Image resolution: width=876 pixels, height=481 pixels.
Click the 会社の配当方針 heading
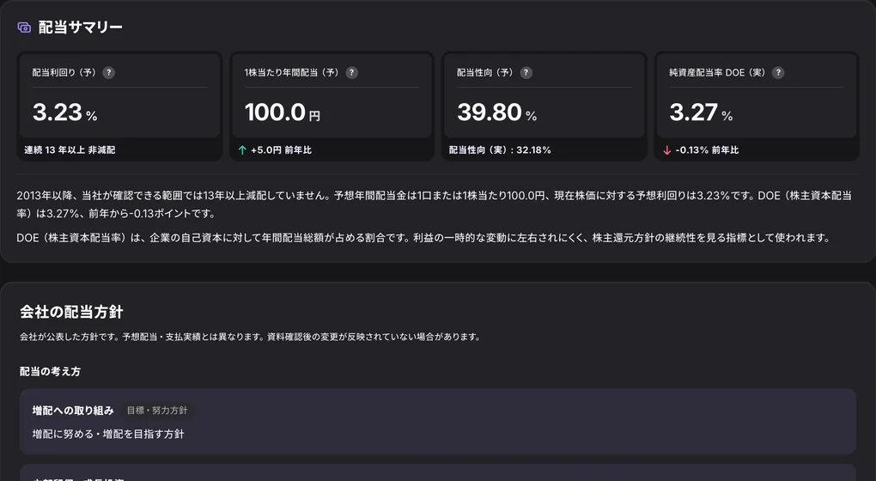(x=71, y=312)
